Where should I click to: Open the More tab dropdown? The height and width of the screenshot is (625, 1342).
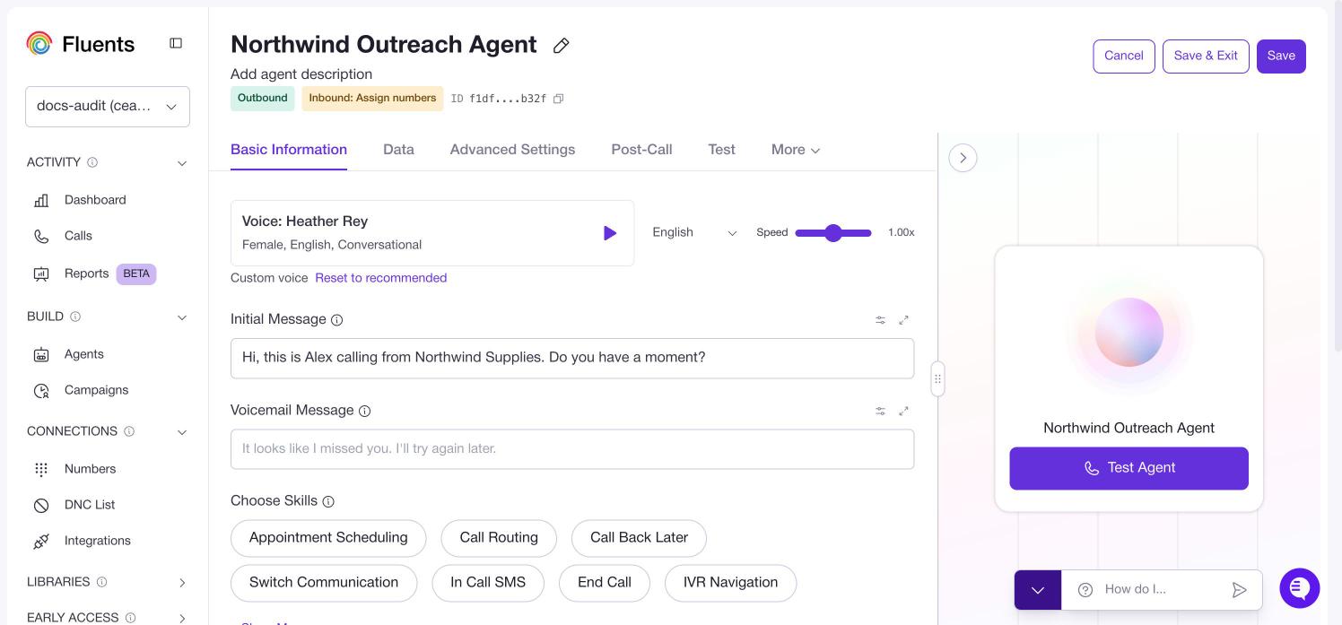(796, 150)
